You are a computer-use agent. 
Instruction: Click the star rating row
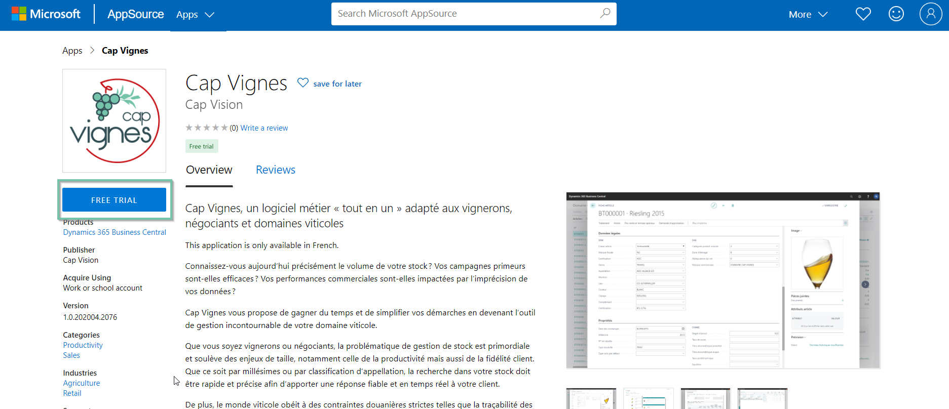click(207, 128)
